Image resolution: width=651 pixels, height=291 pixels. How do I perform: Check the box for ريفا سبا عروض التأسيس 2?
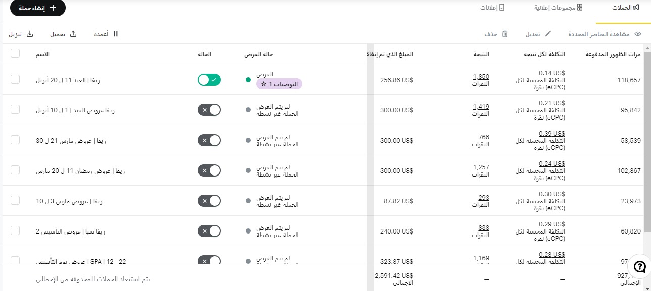(x=15, y=230)
